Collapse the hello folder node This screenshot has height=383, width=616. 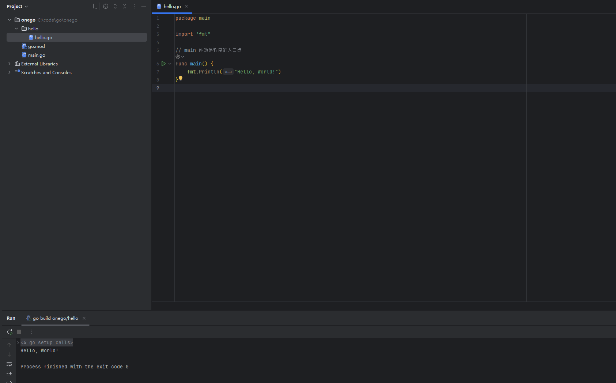click(x=16, y=29)
